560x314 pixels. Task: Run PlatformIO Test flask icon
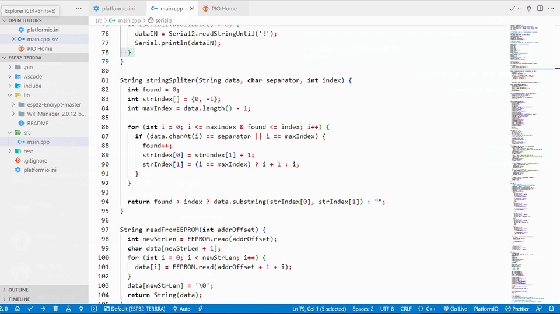coord(68,309)
